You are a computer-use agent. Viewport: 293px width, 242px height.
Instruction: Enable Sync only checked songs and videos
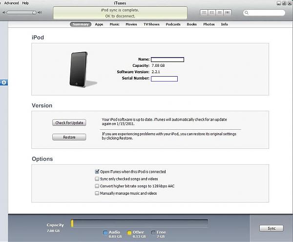coord(97,179)
